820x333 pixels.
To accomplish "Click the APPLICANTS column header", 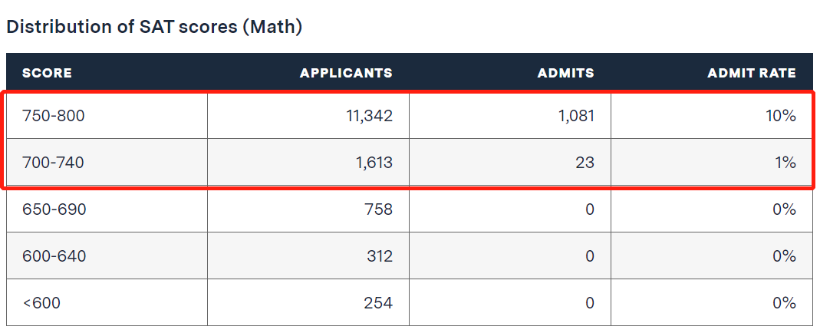I will click(346, 74).
